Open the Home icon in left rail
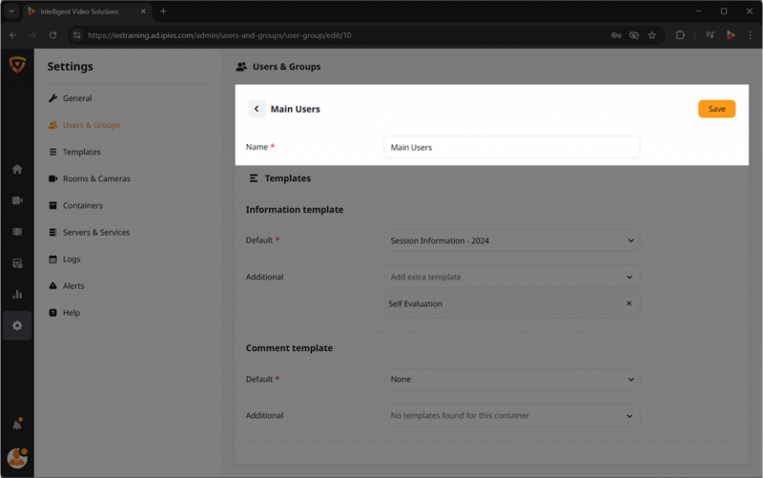The image size is (763, 478). (17, 169)
